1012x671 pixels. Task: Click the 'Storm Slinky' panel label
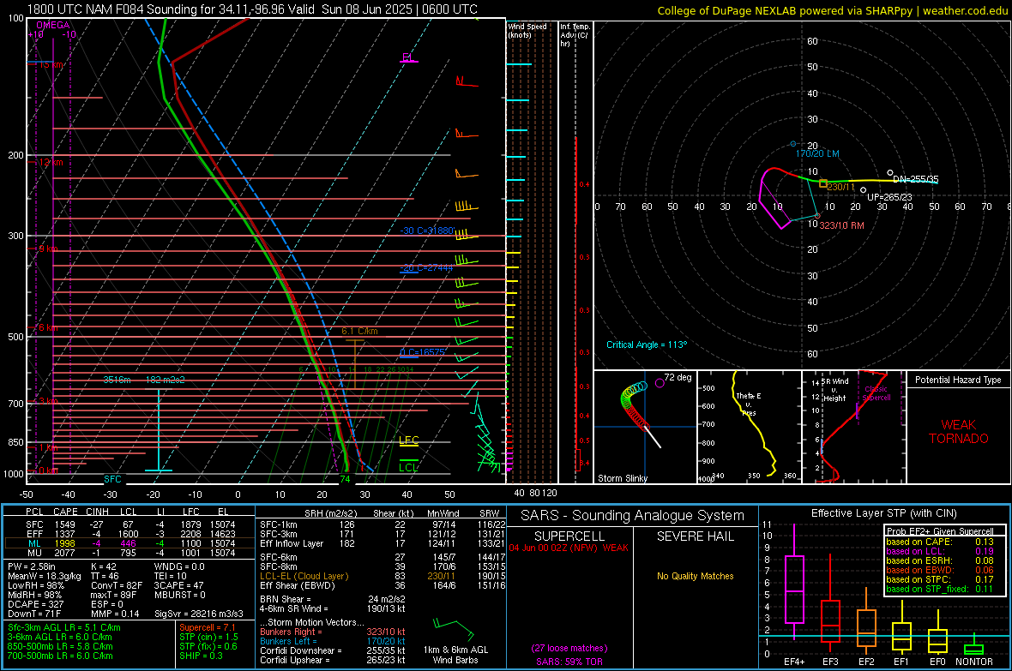click(x=622, y=478)
